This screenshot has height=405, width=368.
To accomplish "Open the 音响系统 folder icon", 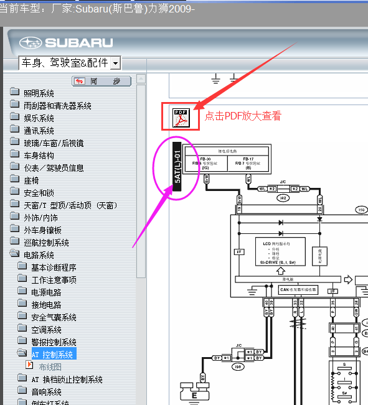I will pyautogui.click(x=22, y=390).
